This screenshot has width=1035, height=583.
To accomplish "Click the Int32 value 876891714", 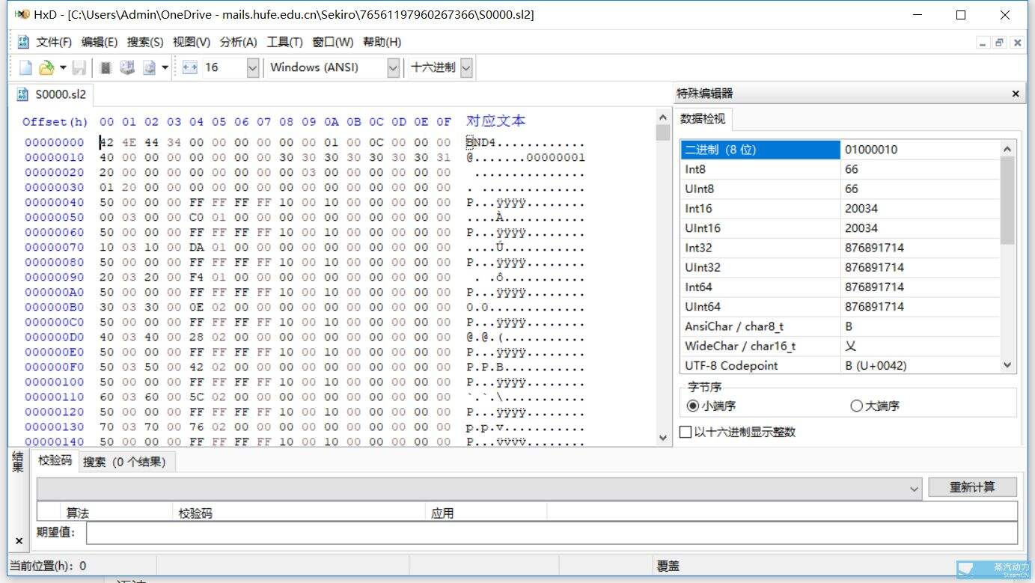I will coord(874,248).
